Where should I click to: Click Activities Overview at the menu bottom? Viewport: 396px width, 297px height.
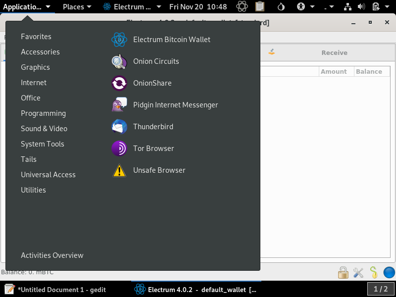(x=52, y=255)
